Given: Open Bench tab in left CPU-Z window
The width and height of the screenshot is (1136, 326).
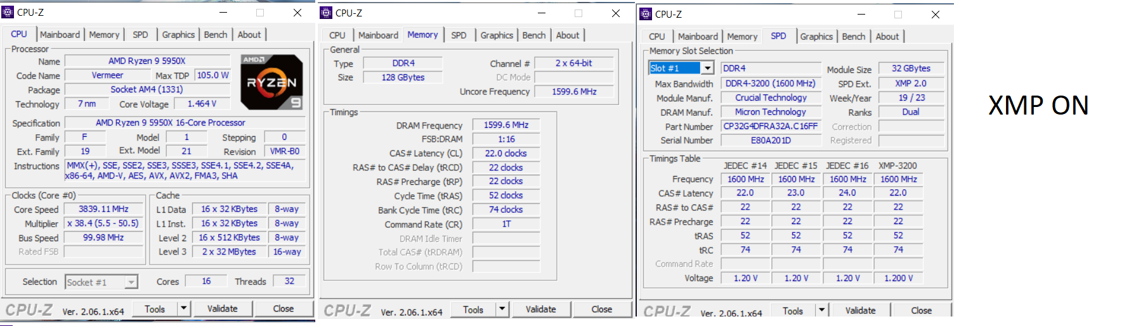Looking at the screenshot, I should pyautogui.click(x=216, y=35).
